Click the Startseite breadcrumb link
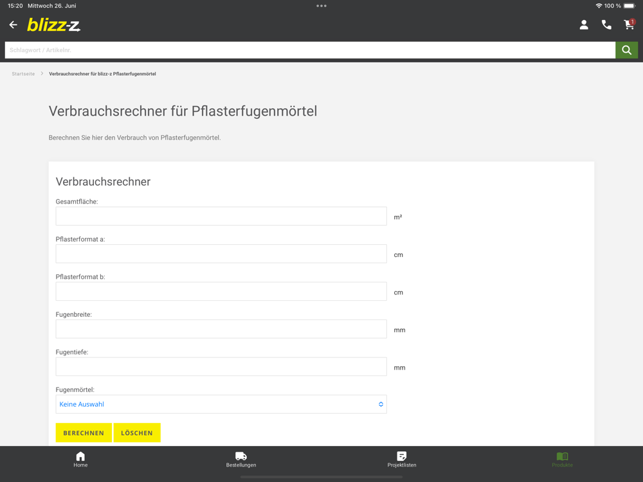 [x=23, y=74]
